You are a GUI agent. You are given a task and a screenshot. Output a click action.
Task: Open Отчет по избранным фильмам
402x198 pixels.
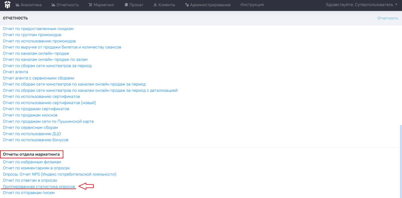pyautogui.click(x=32, y=162)
